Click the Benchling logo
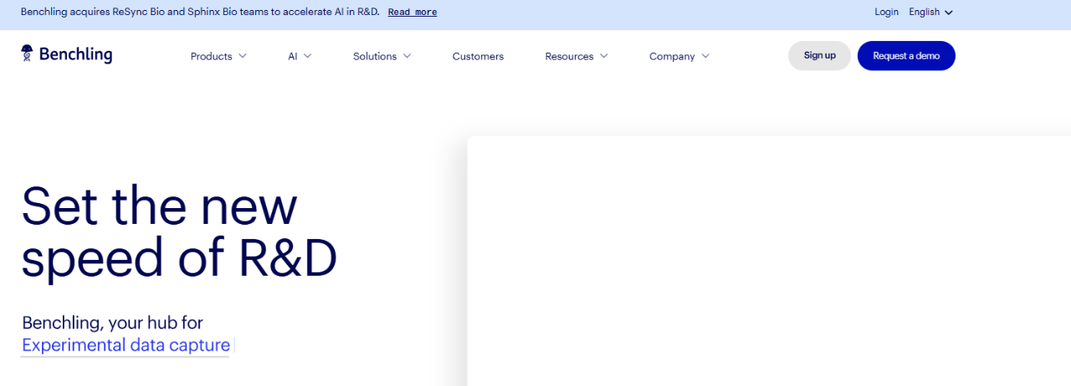 click(x=66, y=55)
